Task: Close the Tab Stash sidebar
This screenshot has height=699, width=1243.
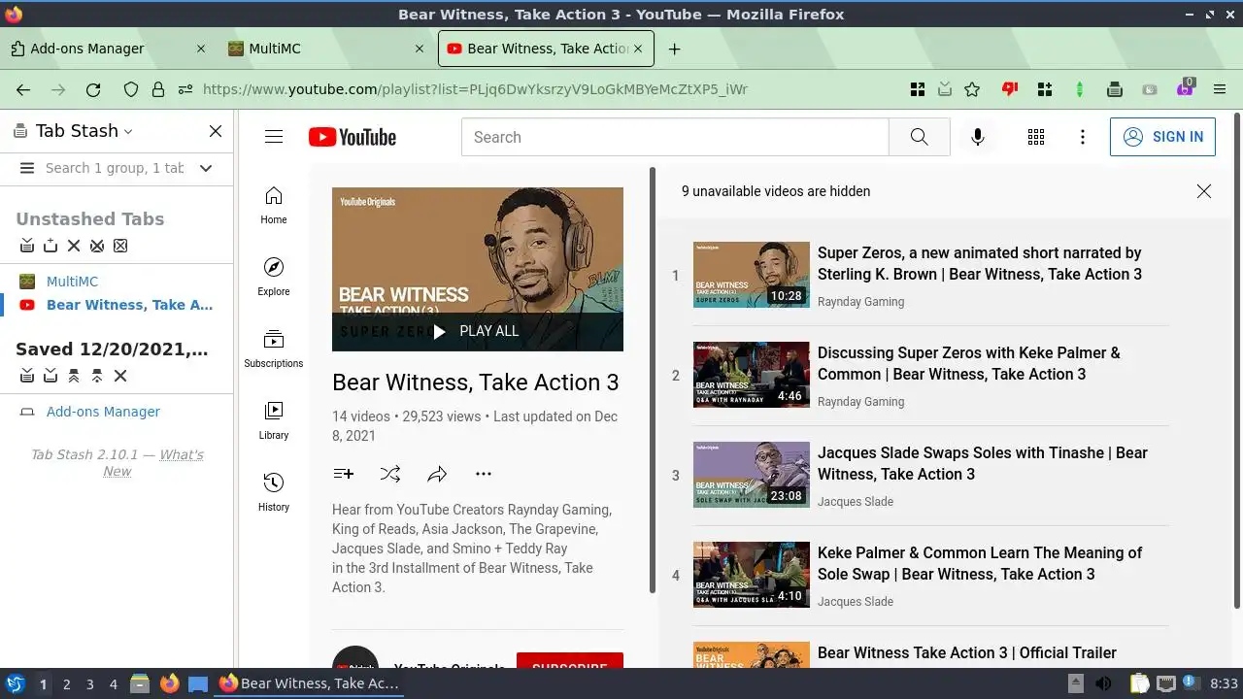Action: point(216,131)
